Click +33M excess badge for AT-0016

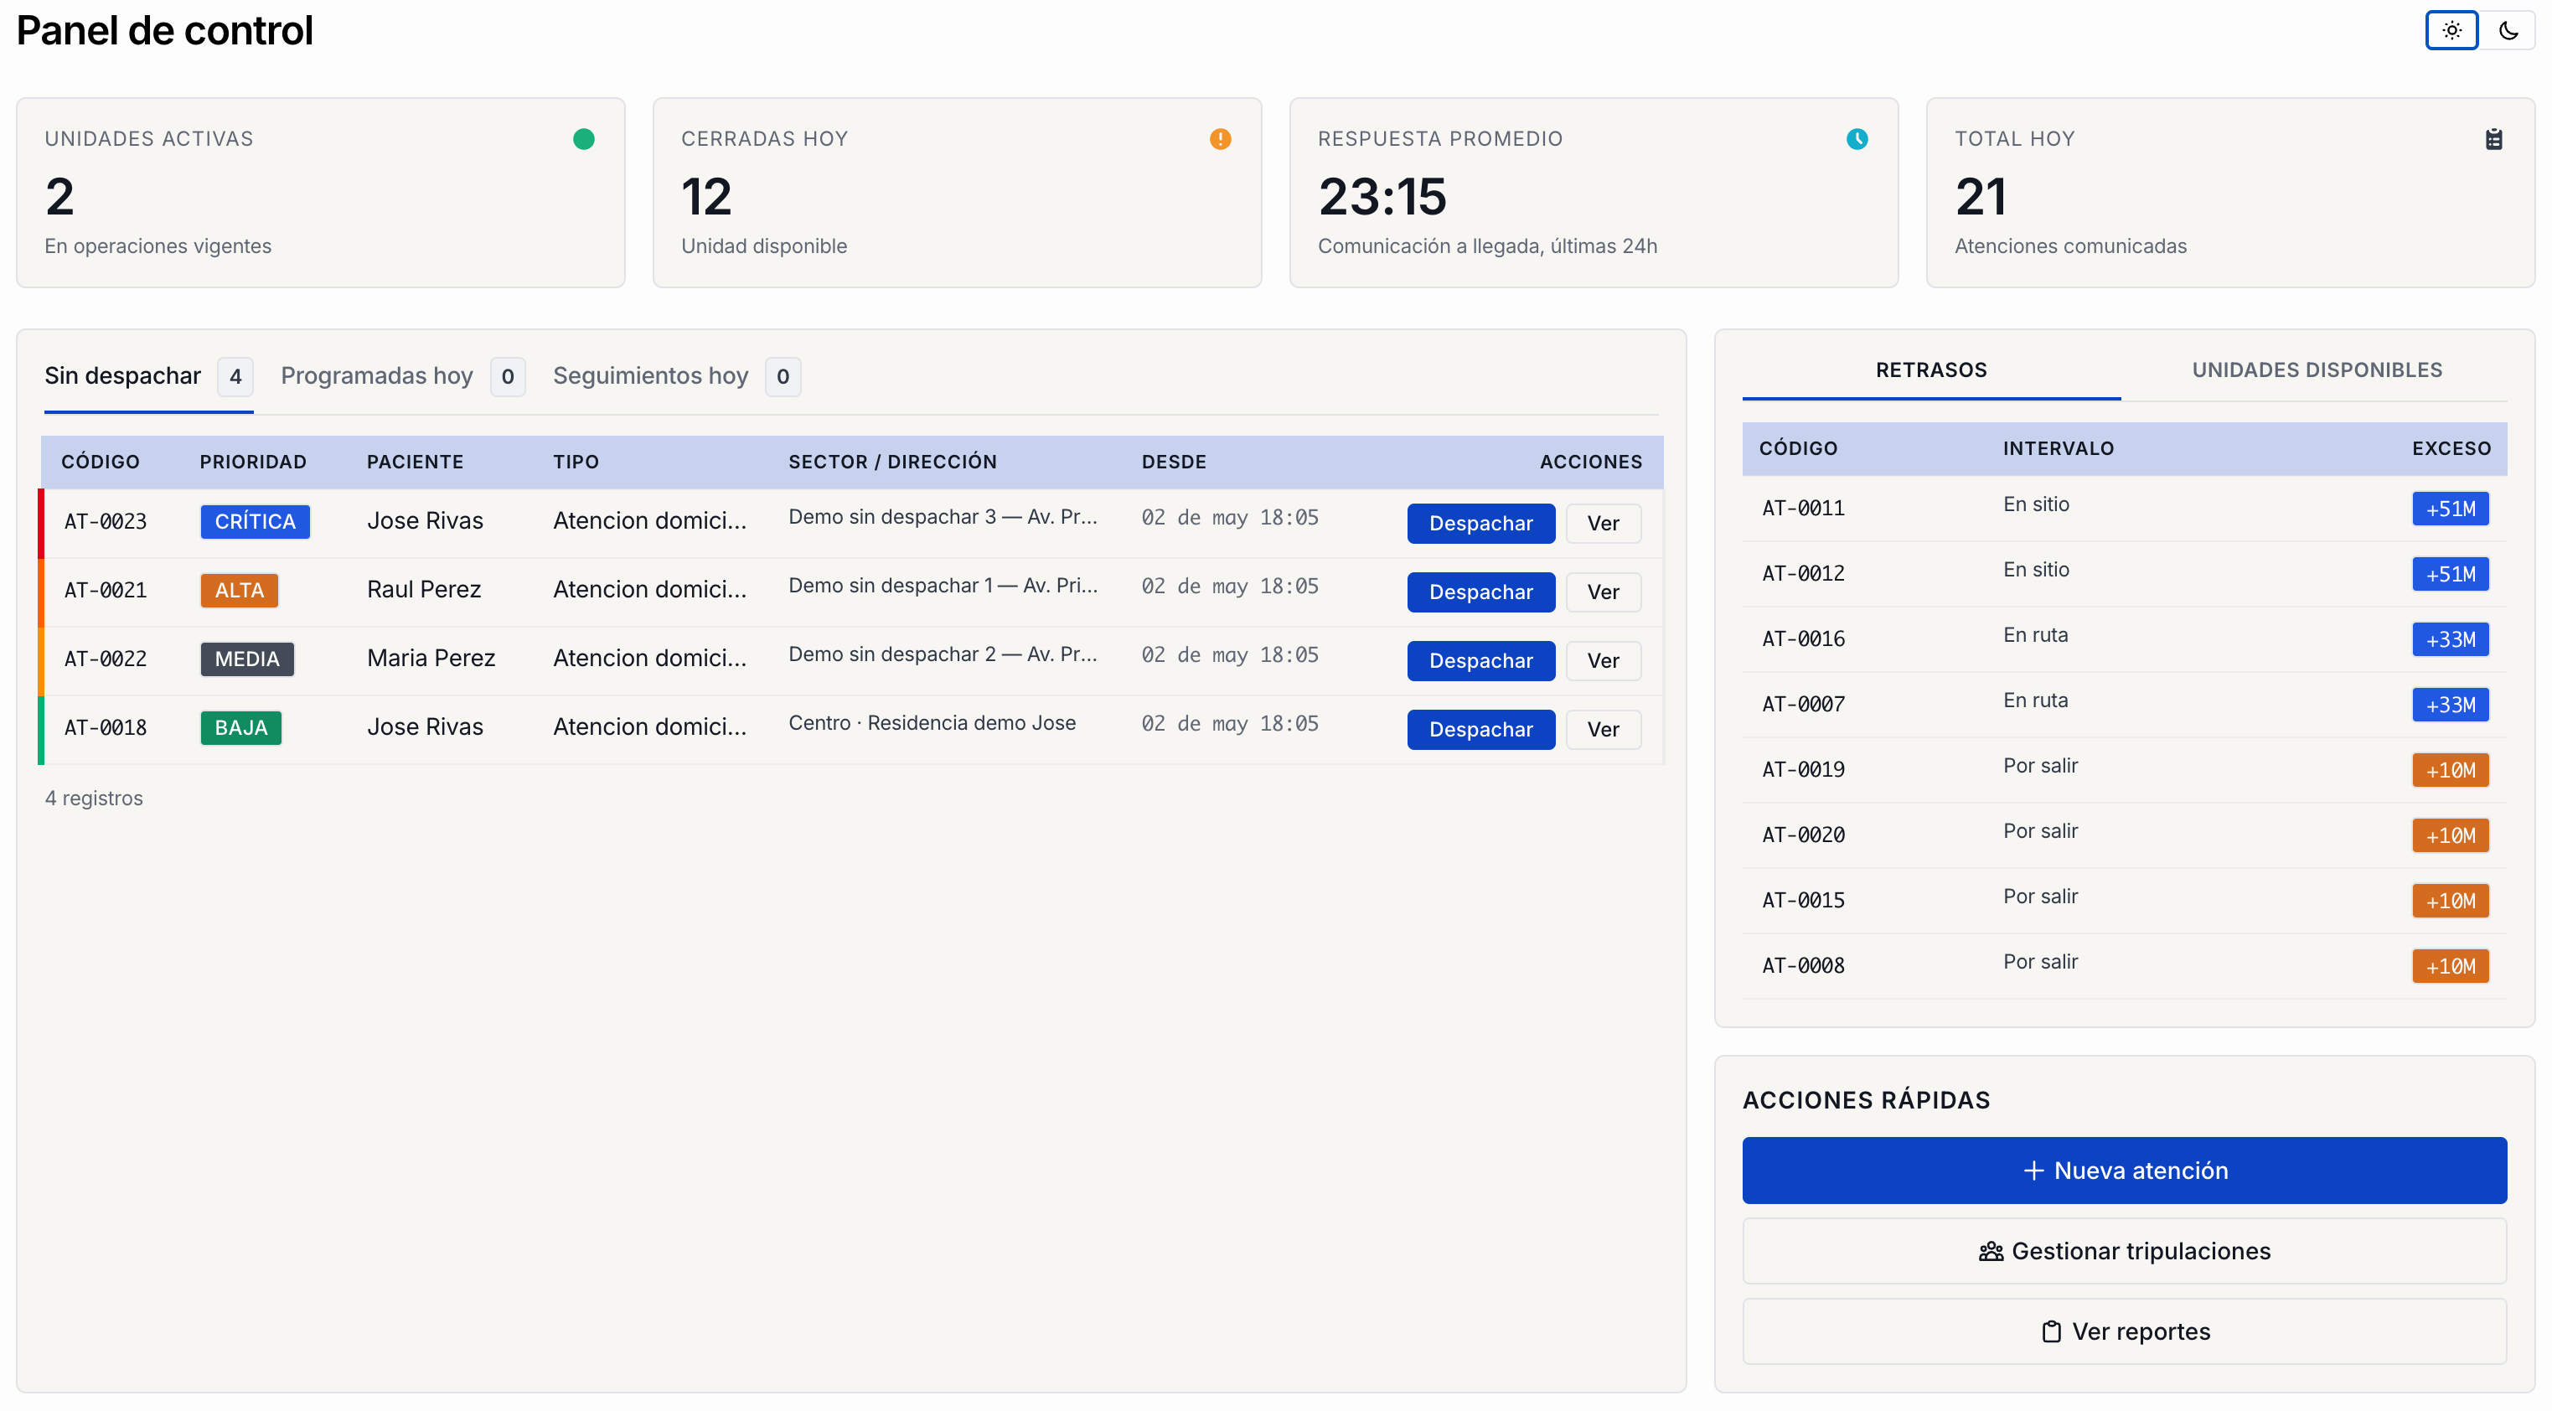pyautogui.click(x=2450, y=640)
